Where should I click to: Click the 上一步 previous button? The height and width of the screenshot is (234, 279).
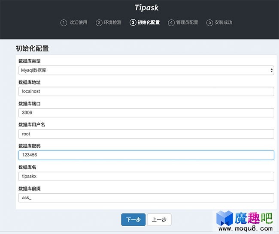click(159, 220)
